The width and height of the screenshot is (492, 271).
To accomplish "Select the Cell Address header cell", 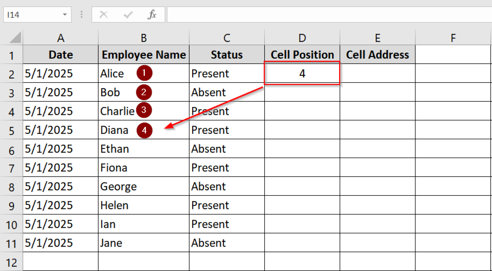I will coord(377,55).
